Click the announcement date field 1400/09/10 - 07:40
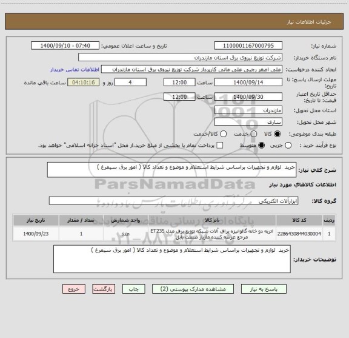349x338 pixels. (x=65, y=46)
